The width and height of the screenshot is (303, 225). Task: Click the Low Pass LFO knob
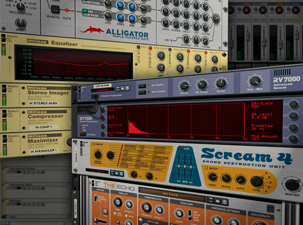[x=108, y=16]
